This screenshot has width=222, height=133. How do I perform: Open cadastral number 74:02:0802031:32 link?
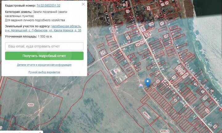pyautogui.click(x=48, y=6)
